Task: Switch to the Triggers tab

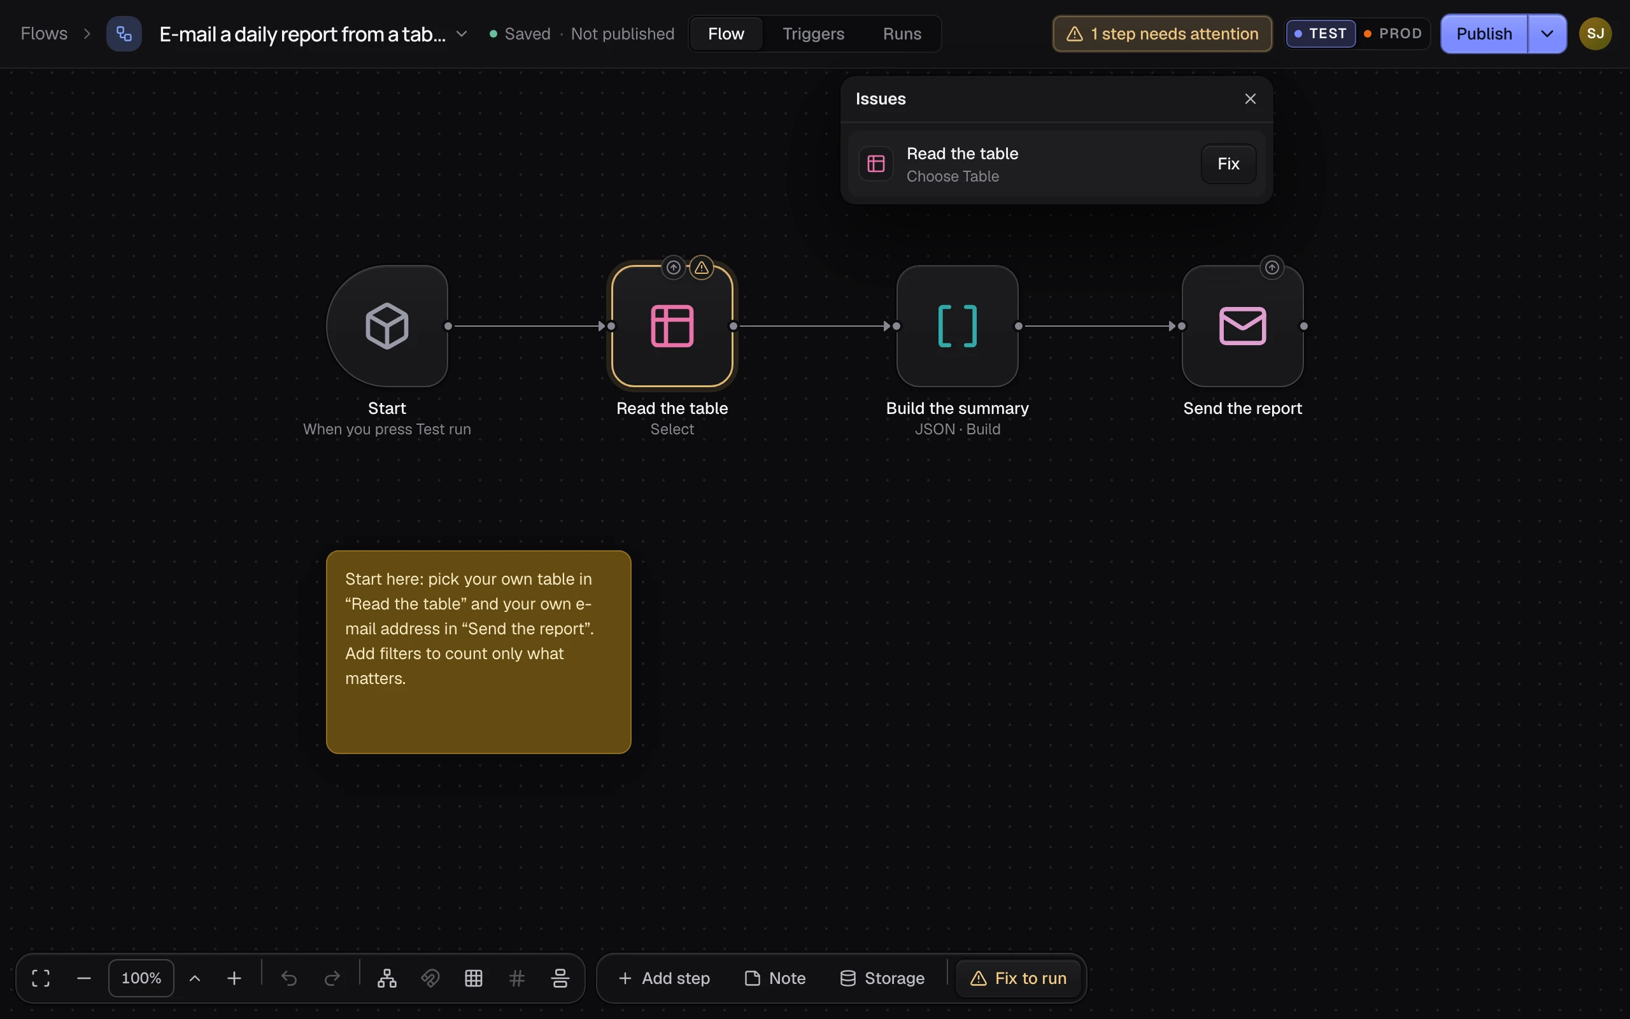Action: coord(813,34)
